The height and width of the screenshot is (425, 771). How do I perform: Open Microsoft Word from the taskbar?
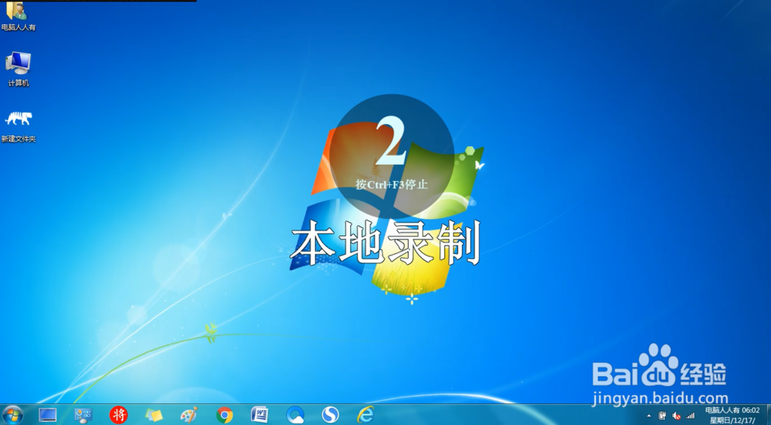pos(259,415)
